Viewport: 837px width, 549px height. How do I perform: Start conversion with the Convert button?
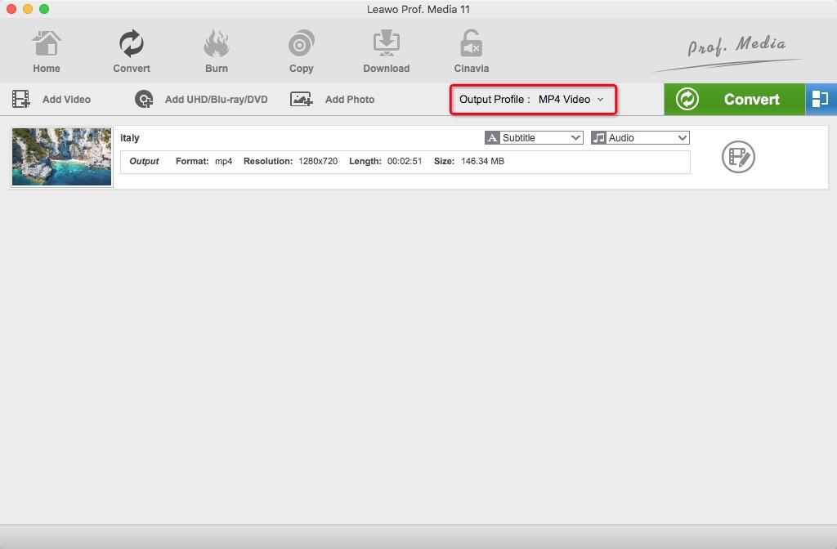click(733, 99)
